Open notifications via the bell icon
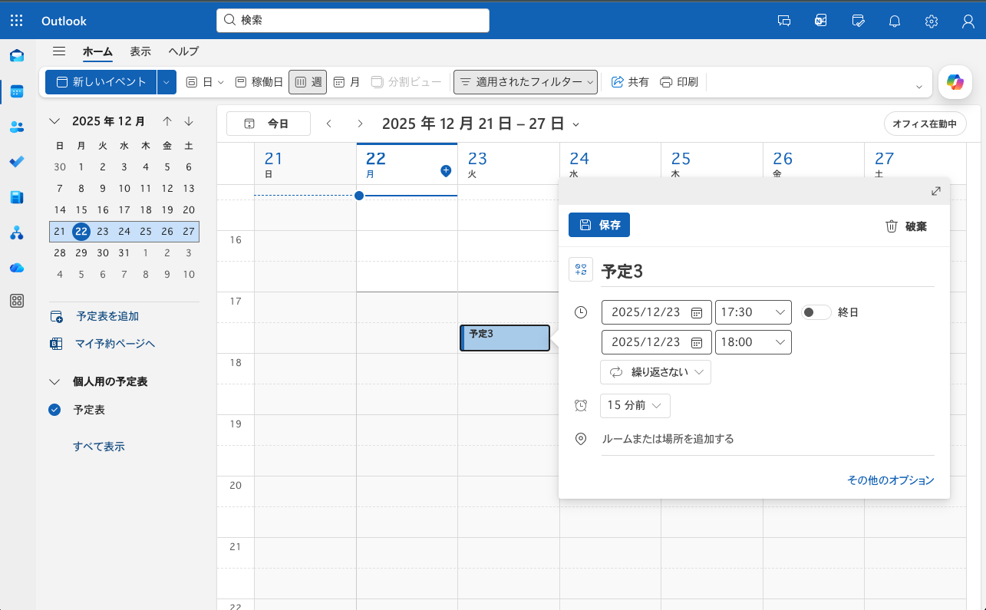This screenshot has width=986, height=610. (894, 21)
